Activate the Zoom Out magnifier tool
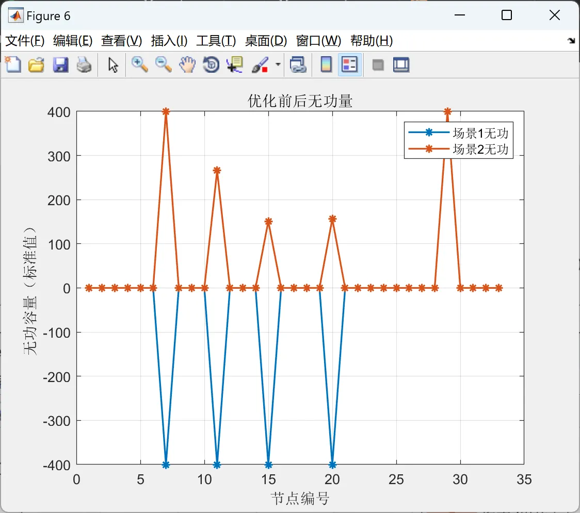 click(163, 64)
